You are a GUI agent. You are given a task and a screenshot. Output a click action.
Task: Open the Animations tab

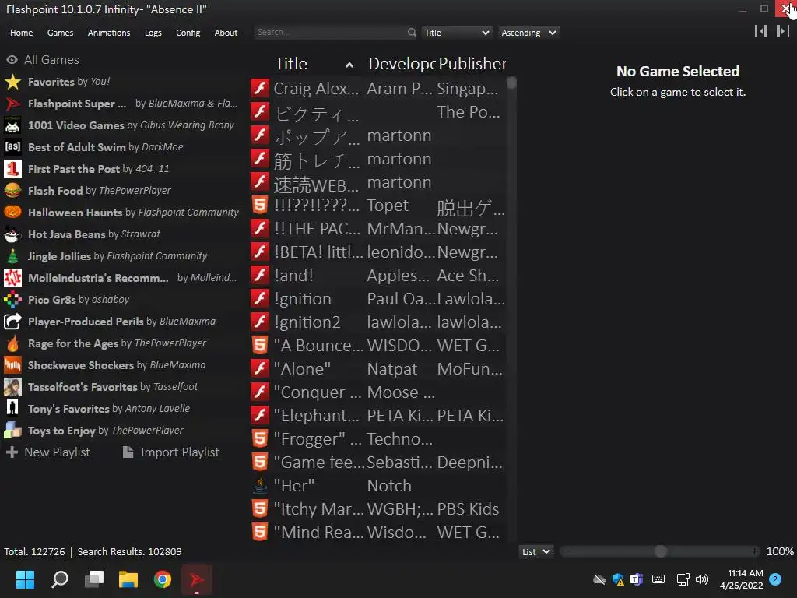pyautogui.click(x=109, y=33)
